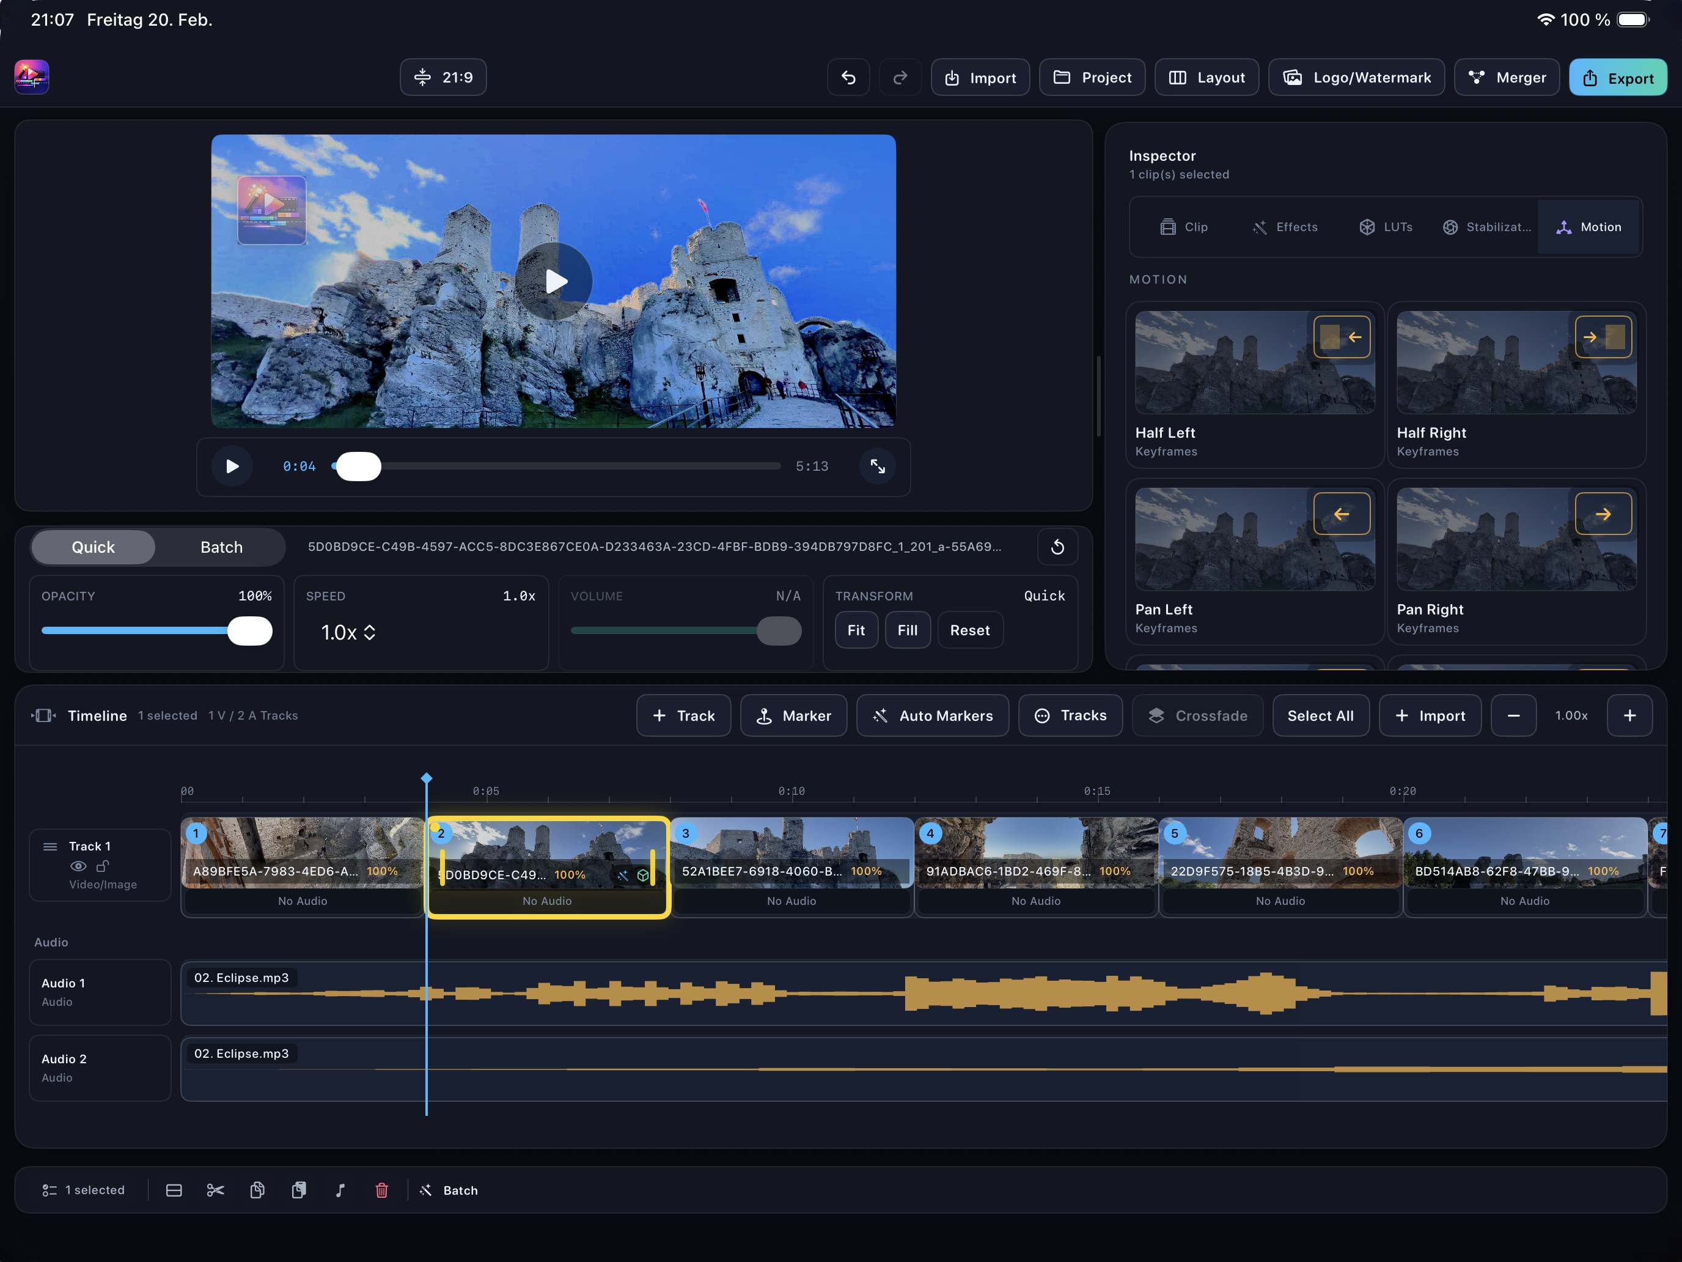Click the Export button
Screen dimensions: 1682x1262
pyautogui.click(x=1617, y=78)
